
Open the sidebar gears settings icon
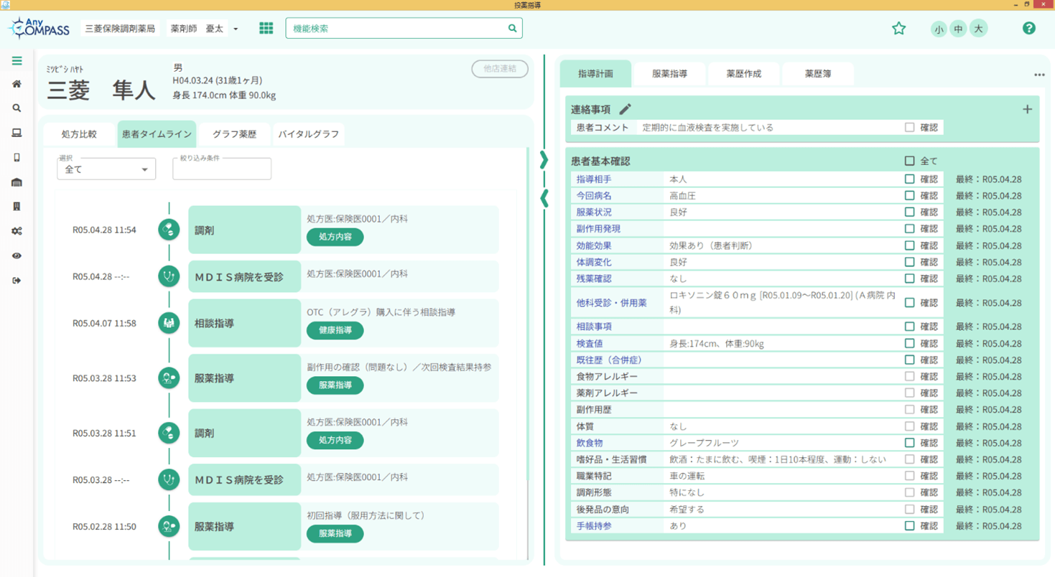[x=17, y=231]
